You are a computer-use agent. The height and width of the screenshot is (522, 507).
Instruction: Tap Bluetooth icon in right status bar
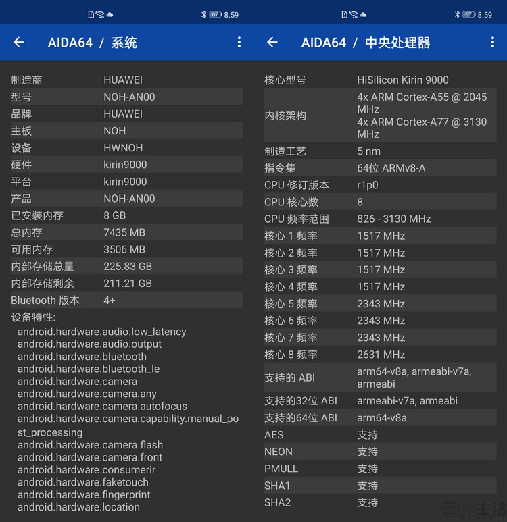pos(457,14)
